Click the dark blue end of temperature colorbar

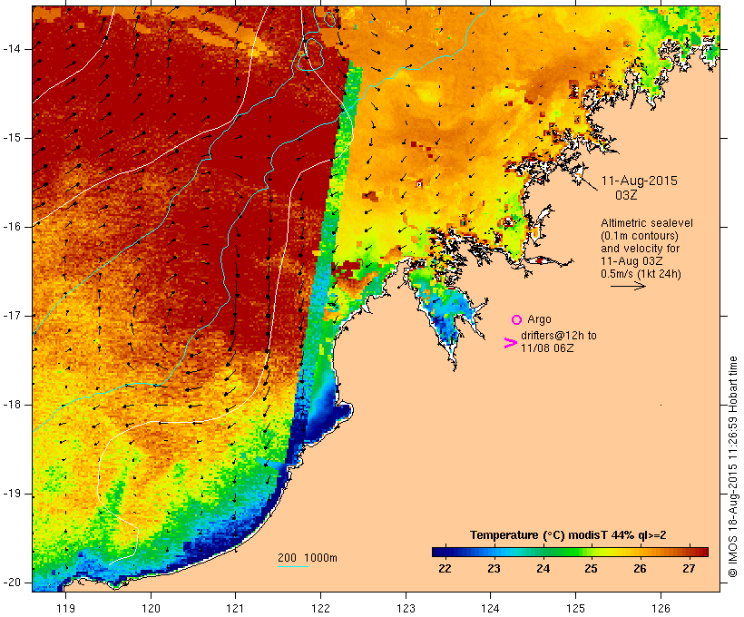coord(439,552)
